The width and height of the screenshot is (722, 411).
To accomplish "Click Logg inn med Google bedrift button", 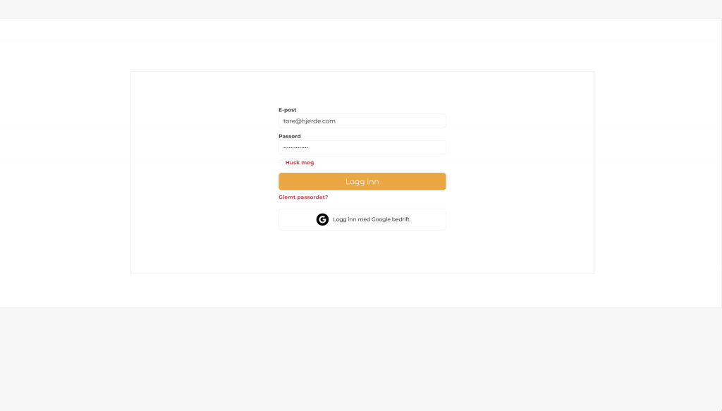I will (x=362, y=219).
